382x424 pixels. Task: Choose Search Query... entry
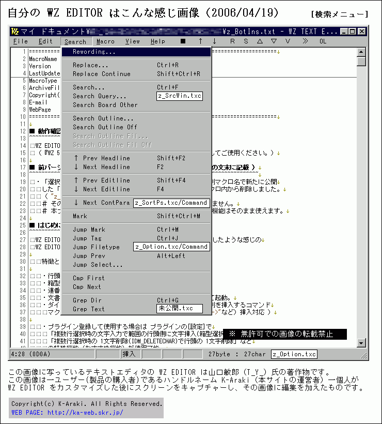[x=136, y=96]
